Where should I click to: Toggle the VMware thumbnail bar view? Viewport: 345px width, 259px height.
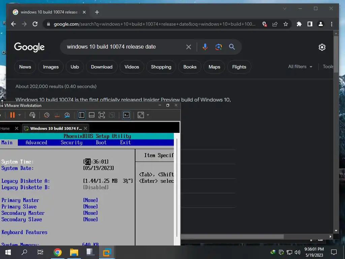(92, 115)
